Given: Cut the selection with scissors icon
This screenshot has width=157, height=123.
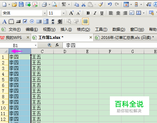Looking at the screenshot, I should coord(84,4).
